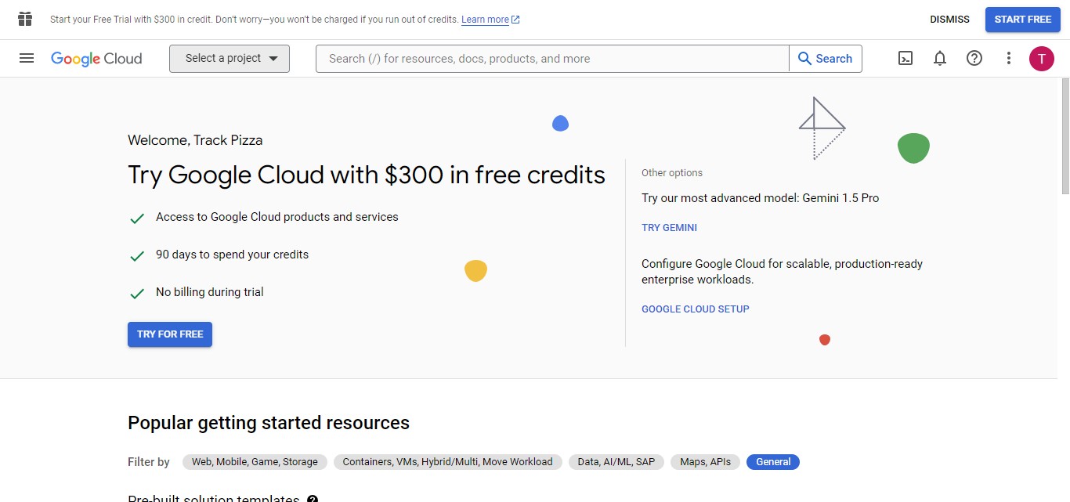Click the Google Cloud logo

click(x=96, y=58)
